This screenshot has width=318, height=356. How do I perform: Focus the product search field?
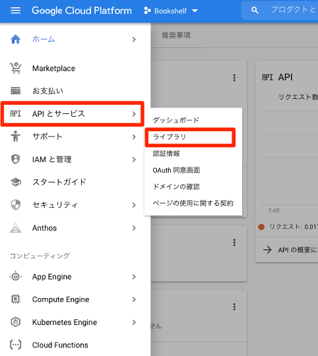click(x=280, y=11)
